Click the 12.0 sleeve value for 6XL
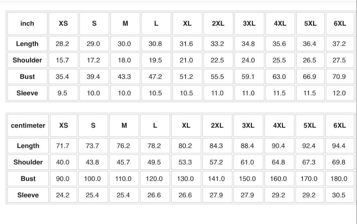 339,93
